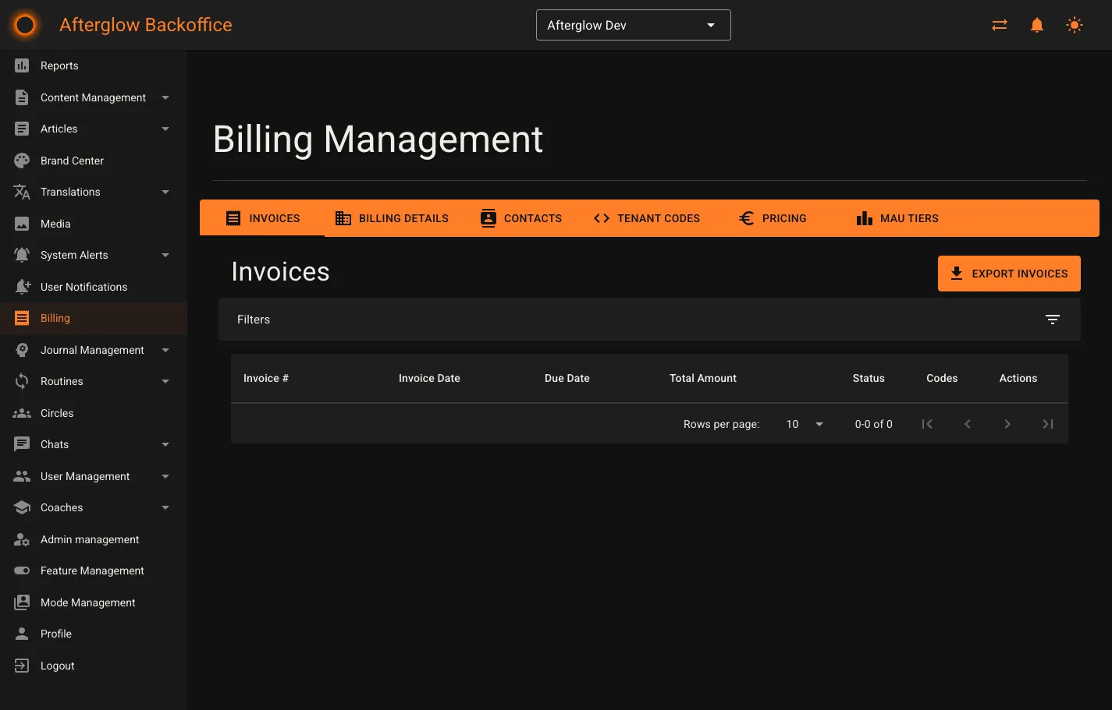The width and height of the screenshot is (1112, 710).
Task: Open User Notifications in the sidebar
Action: (83, 287)
